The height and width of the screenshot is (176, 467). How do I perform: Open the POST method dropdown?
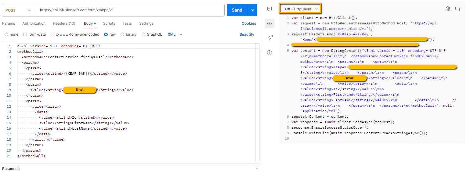(18, 10)
